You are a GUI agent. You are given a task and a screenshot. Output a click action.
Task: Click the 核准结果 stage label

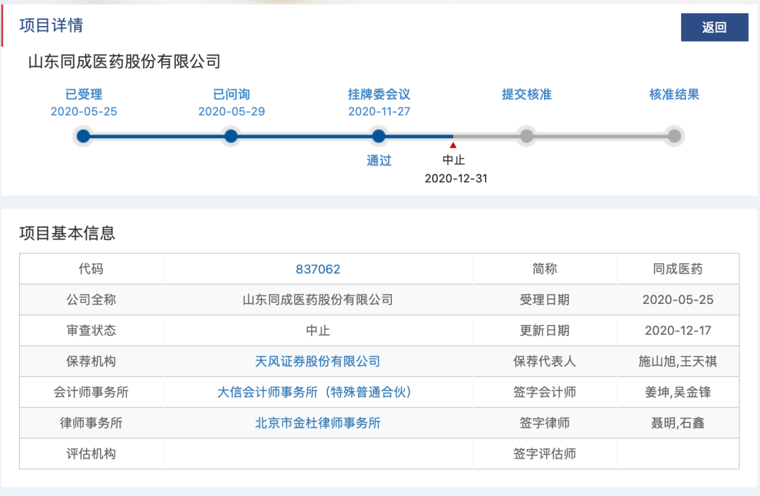pyautogui.click(x=674, y=94)
